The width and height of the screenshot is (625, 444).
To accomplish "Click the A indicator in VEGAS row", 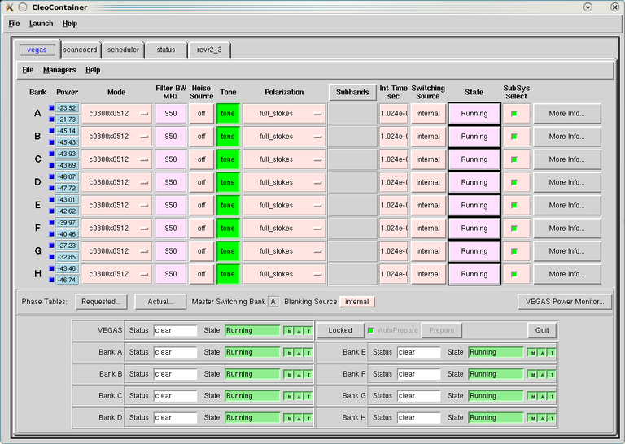I will tap(299, 331).
